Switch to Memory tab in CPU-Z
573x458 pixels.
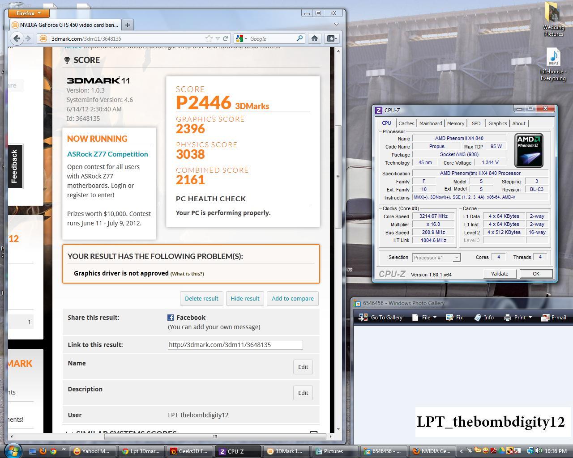click(x=455, y=123)
